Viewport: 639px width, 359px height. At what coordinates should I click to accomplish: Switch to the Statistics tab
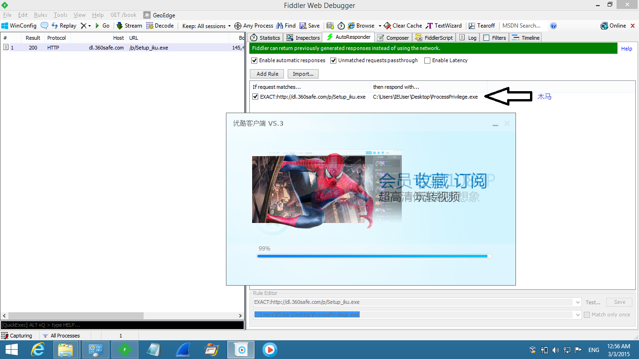click(x=265, y=38)
